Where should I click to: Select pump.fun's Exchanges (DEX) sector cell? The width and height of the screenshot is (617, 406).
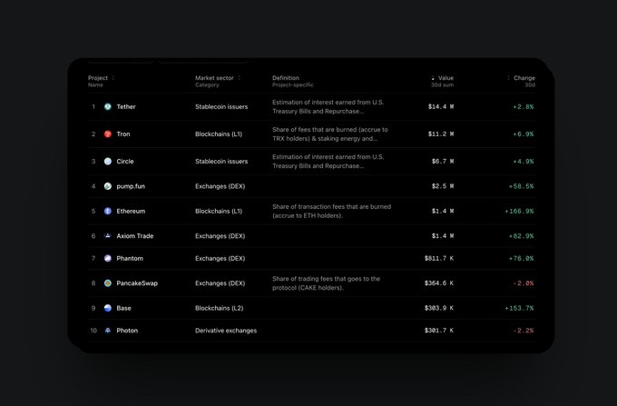coord(220,186)
